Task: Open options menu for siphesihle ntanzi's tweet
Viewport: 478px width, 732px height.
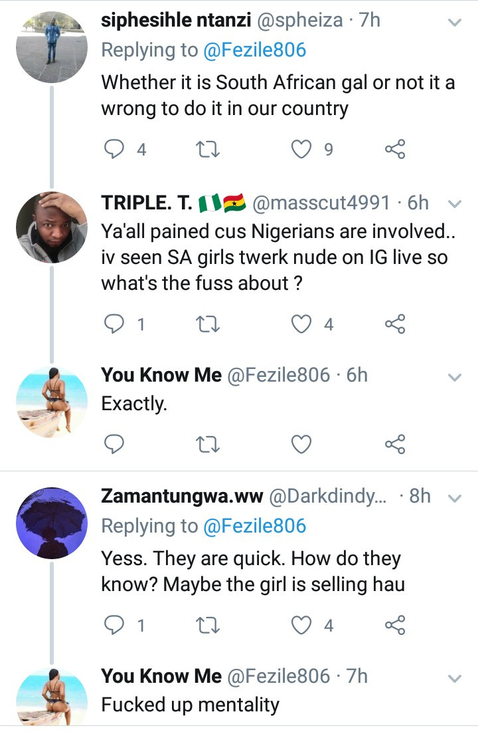Action: click(x=455, y=23)
